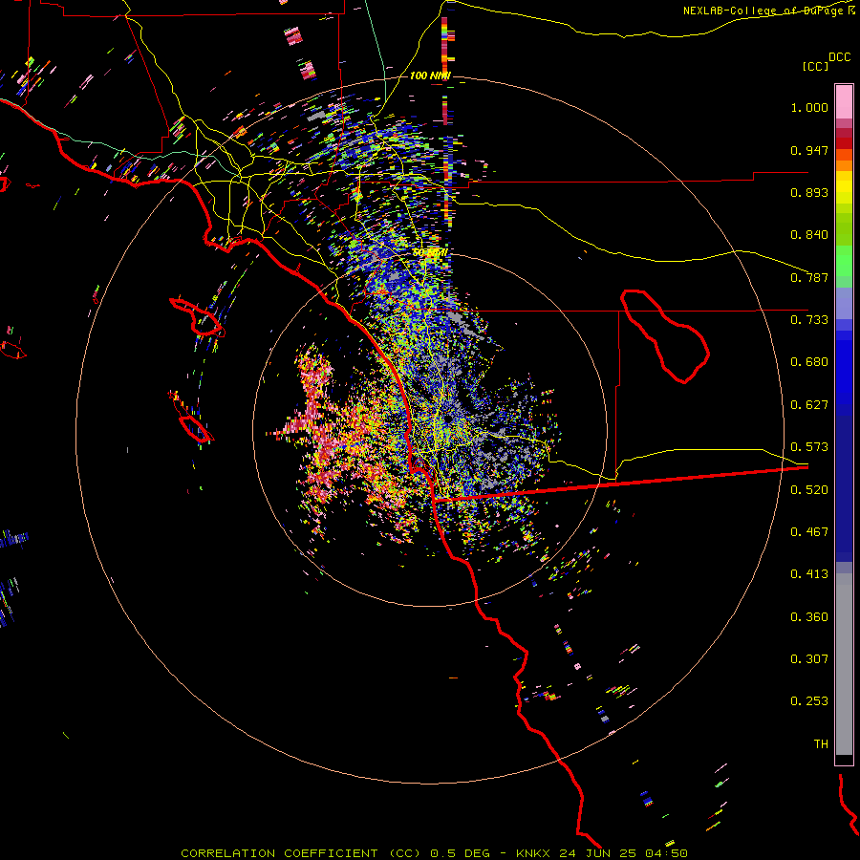Click the [CC] units label
Screen dimensions: 860x860
815,67
